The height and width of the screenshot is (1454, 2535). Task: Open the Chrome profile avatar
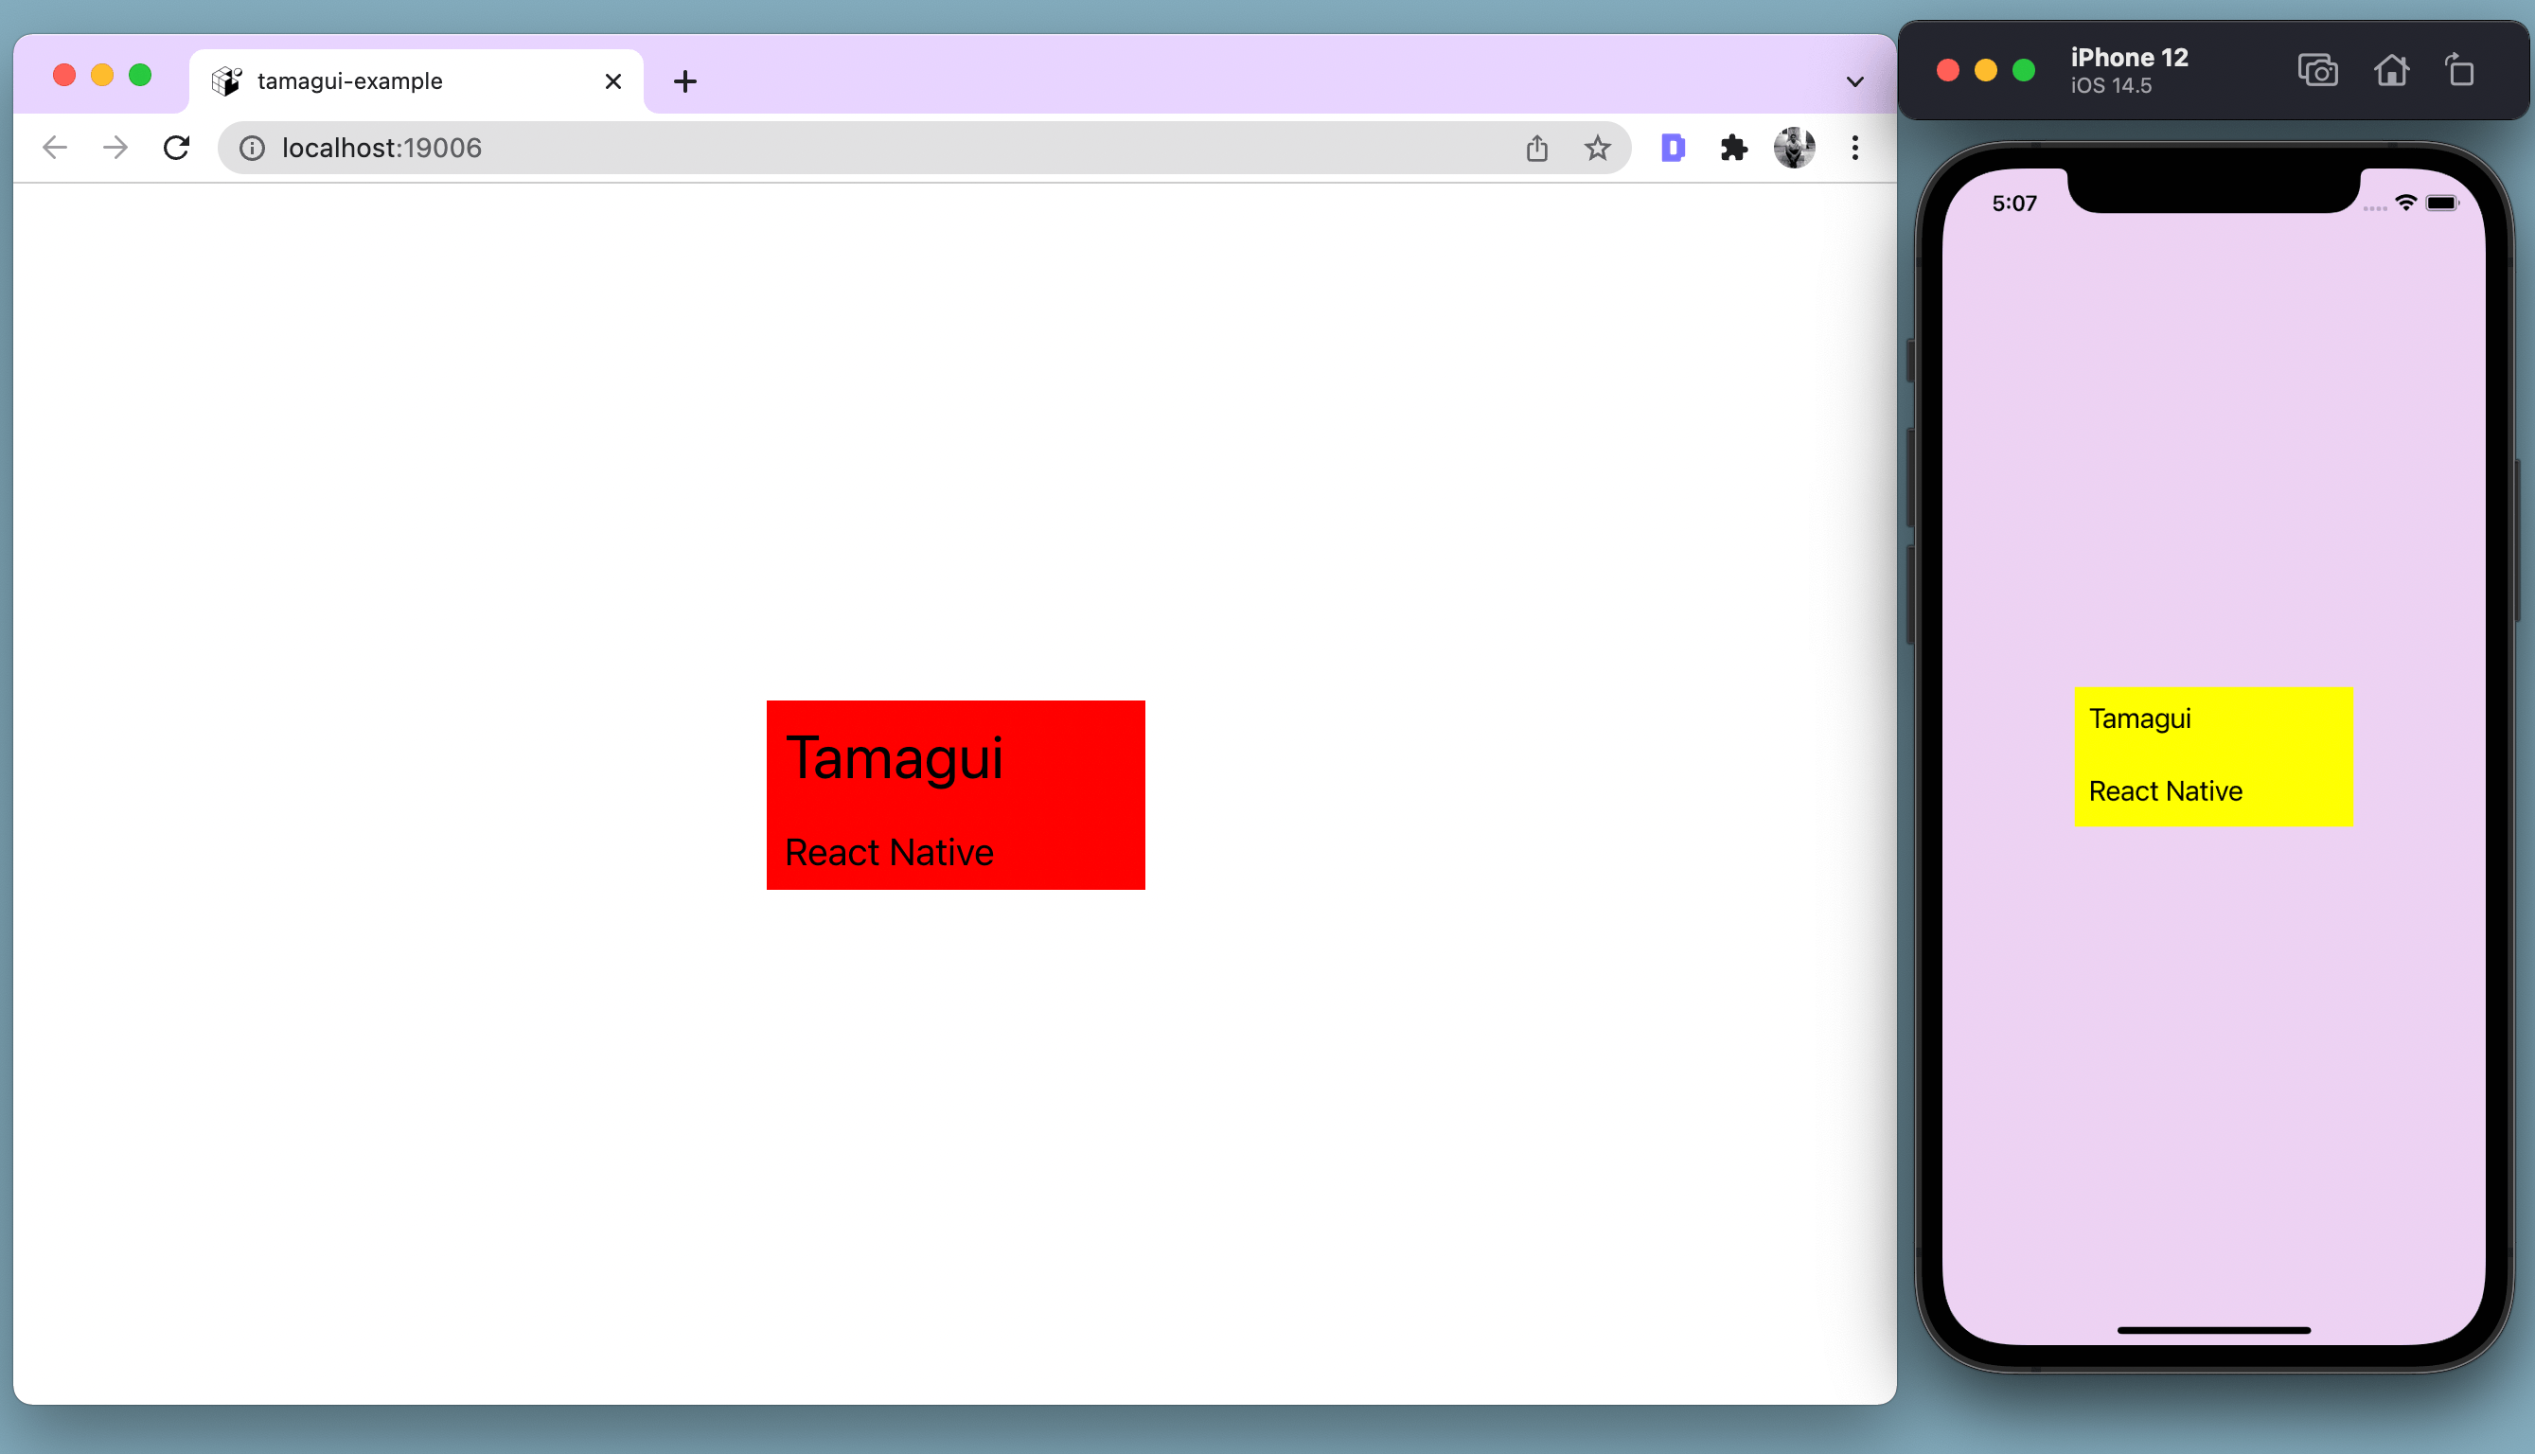pyautogui.click(x=1794, y=148)
